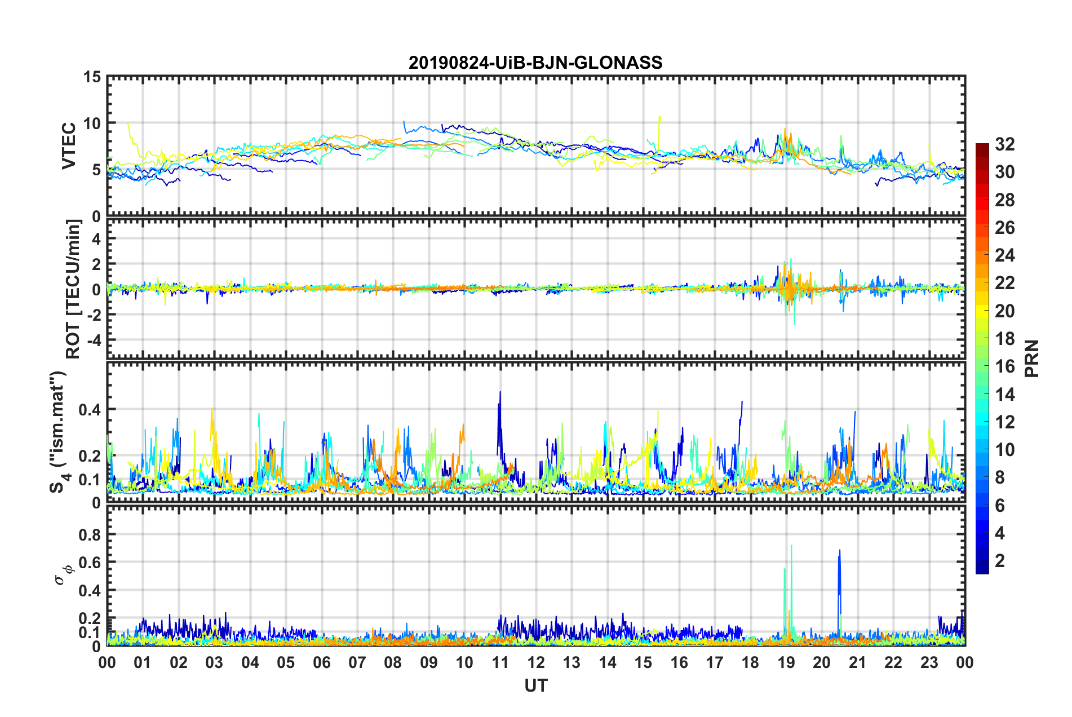The image size is (1072, 717).
Task: Select the "22" tick on the PRN colorbar
Action: pyautogui.click(x=1005, y=283)
